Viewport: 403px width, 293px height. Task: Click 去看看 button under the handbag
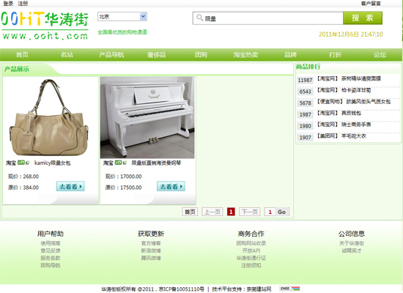[x=70, y=186]
